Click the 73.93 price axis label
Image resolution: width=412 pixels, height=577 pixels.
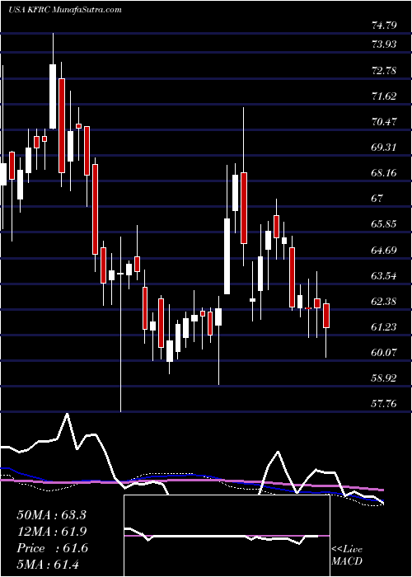coord(385,45)
